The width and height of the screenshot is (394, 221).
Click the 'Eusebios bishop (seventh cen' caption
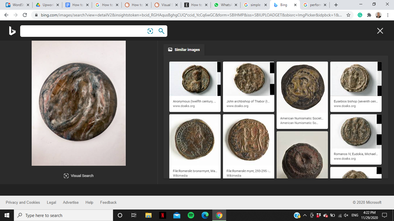pyautogui.click(x=356, y=101)
